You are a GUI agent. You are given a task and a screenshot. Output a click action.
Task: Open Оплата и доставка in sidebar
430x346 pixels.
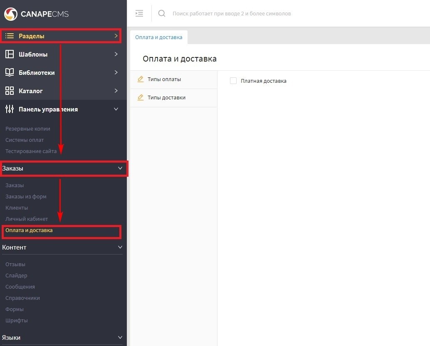29,230
